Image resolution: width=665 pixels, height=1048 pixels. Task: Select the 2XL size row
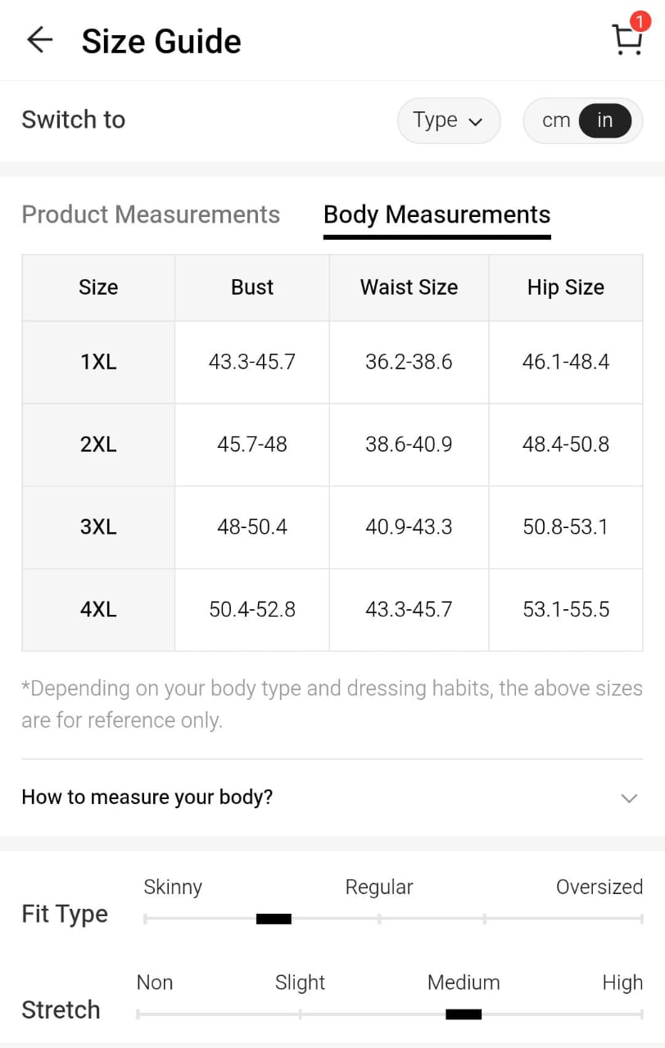[98, 445]
